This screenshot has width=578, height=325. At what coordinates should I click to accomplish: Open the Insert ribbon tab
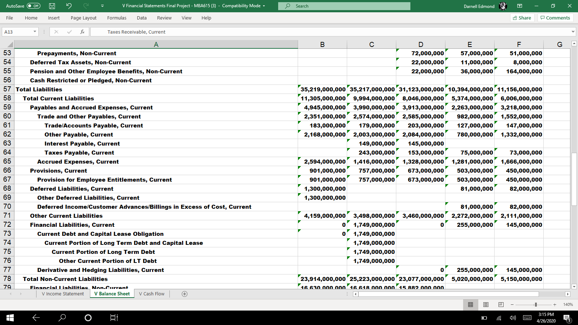pos(54,18)
